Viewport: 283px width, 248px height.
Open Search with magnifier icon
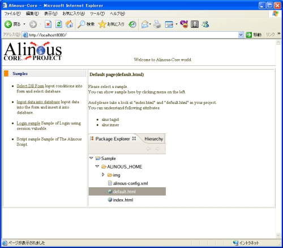point(86,24)
